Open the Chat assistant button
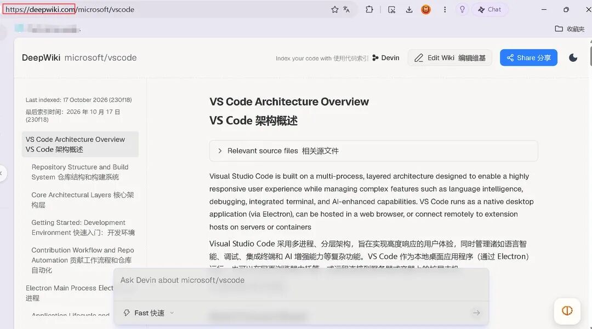592x329 pixels. [x=489, y=9]
